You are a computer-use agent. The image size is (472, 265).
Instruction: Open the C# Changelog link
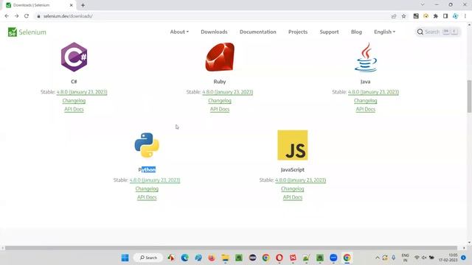74,101
